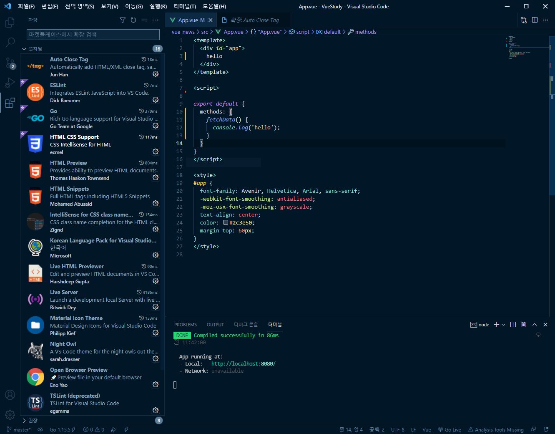
Task: Maximize the terminal panel size
Action: (x=535, y=325)
